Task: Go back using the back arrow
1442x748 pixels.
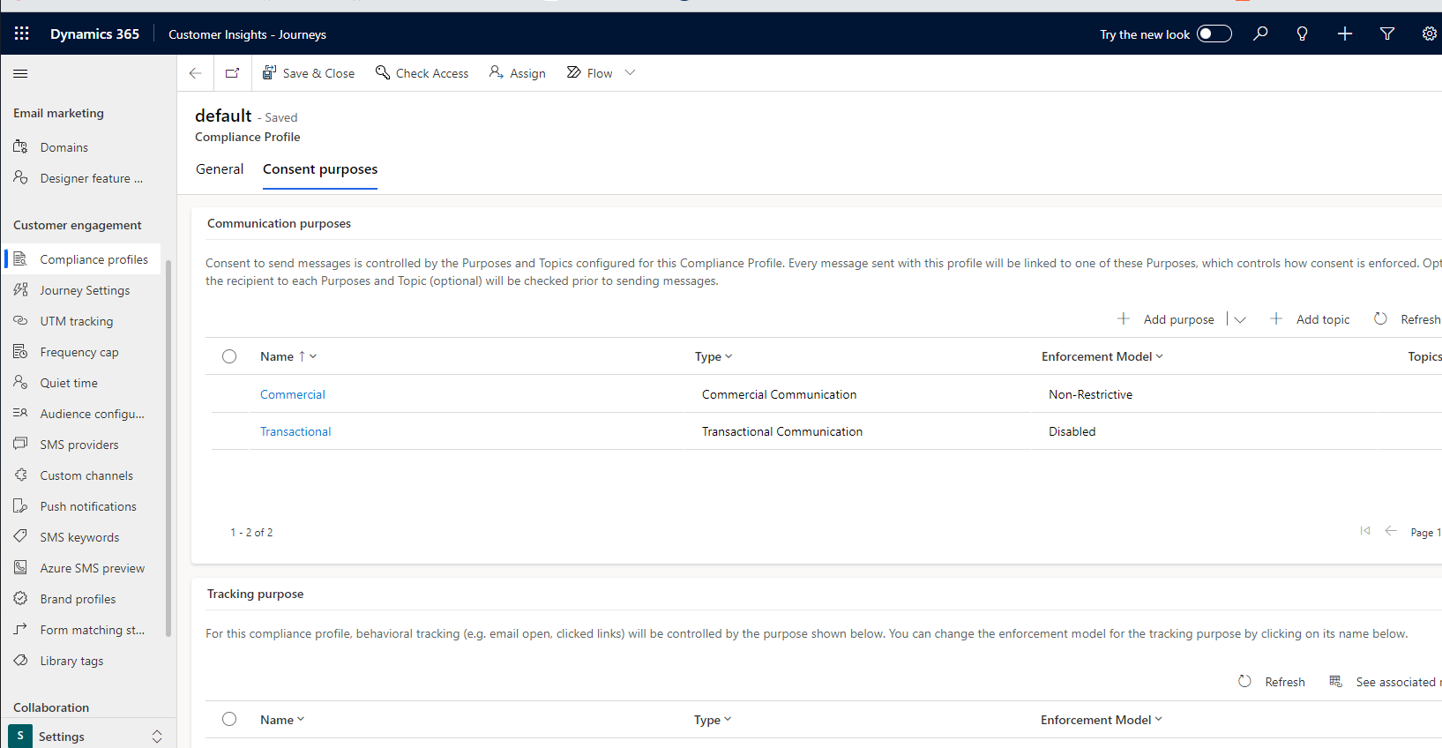Action: 196,73
